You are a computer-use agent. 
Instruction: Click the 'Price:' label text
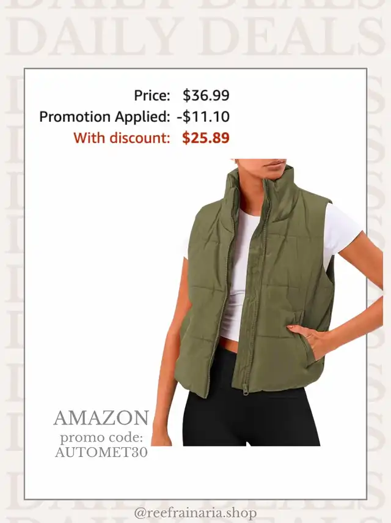coord(152,95)
